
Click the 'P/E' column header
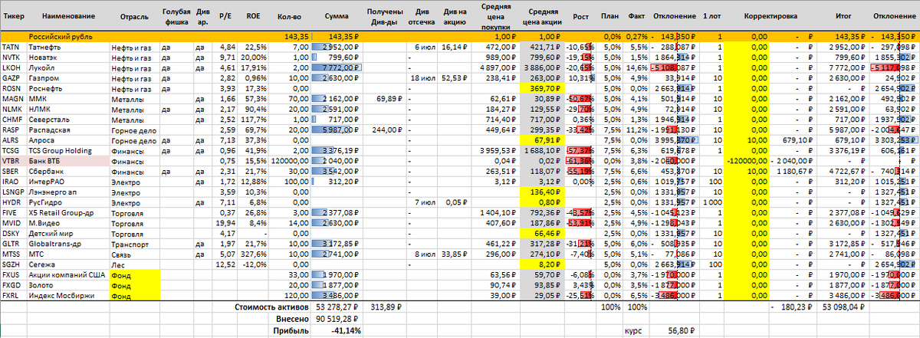point(225,16)
